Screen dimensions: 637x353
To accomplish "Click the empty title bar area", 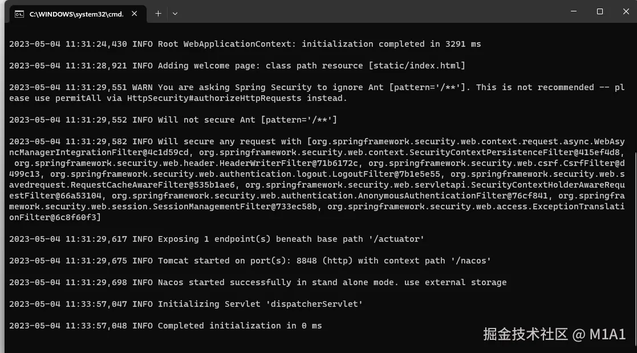I will coord(371,11).
